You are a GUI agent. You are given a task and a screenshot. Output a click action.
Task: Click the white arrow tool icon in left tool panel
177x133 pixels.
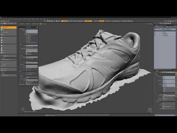pos(1,30)
